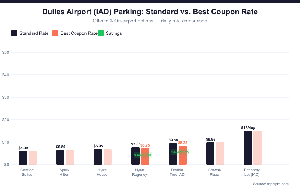Toggle the Savings legend label
This screenshot has height=187, width=300.
[114, 33]
